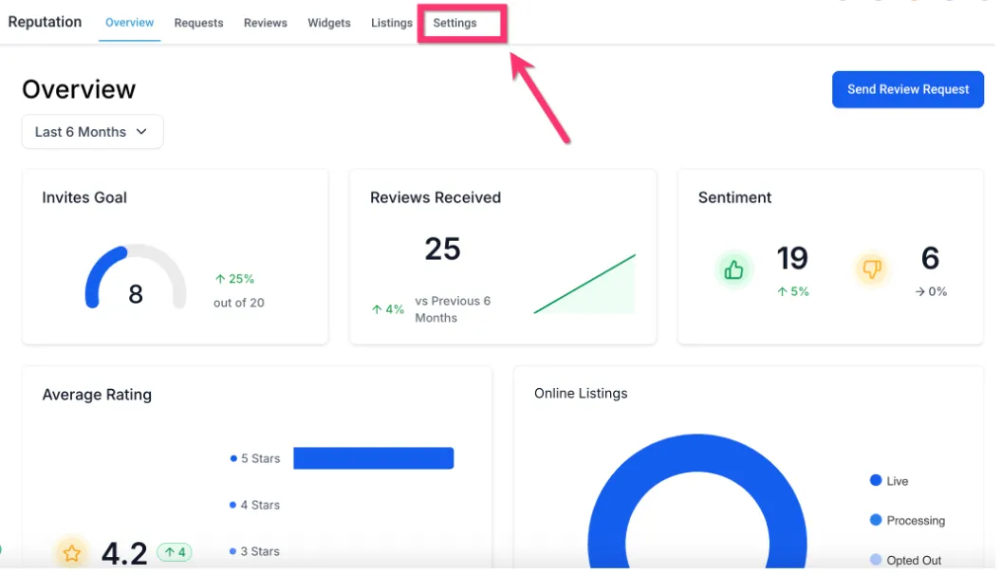Click the yellow thumbs-down sentiment icon

(x=872, y=269)
